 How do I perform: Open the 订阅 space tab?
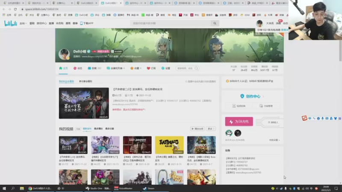pos(151,68)
